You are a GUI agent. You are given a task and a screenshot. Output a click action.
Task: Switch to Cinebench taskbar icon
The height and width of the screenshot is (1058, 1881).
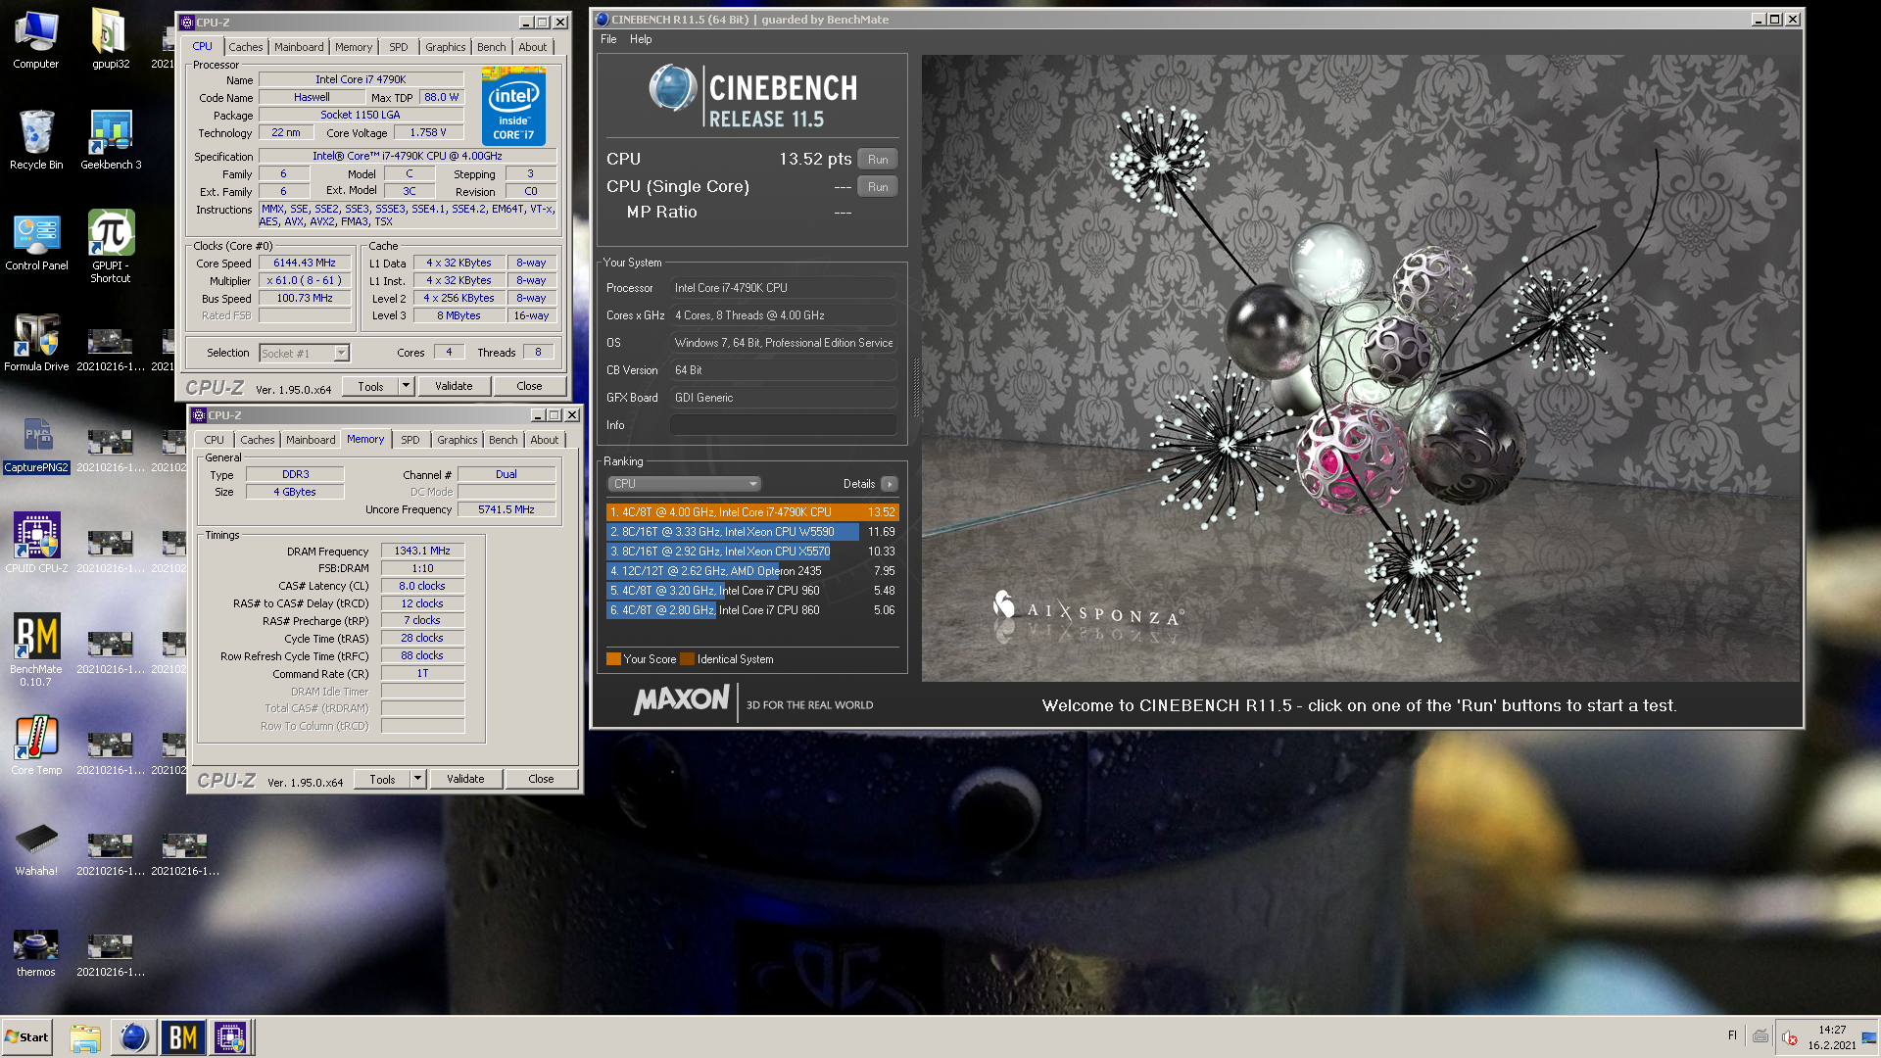pos(133,1037)
